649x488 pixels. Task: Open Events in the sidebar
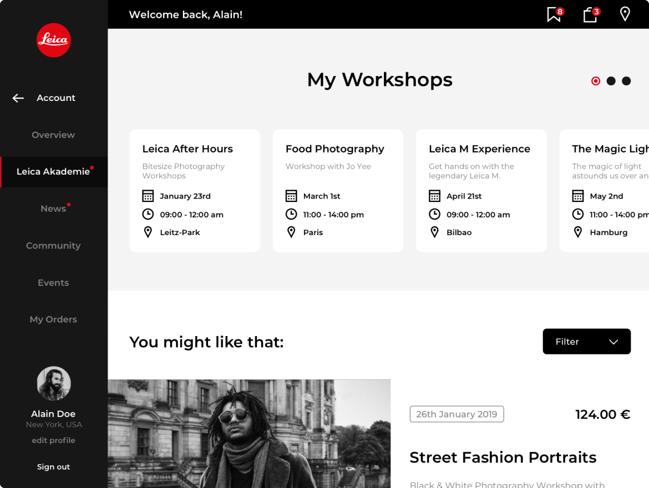point(53,283)
